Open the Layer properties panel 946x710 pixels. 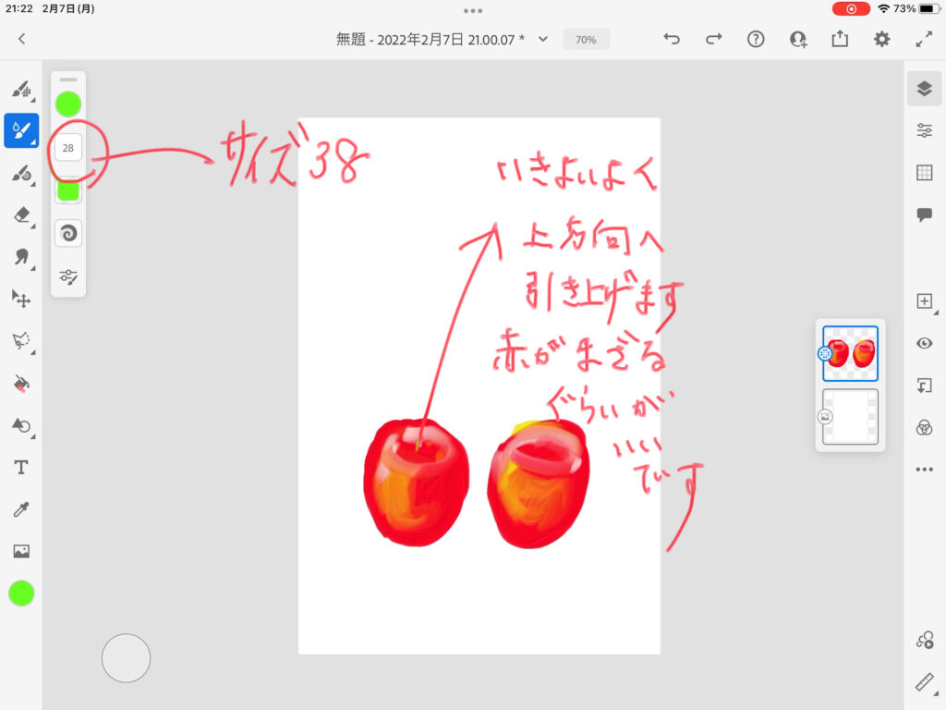[924, 130]
